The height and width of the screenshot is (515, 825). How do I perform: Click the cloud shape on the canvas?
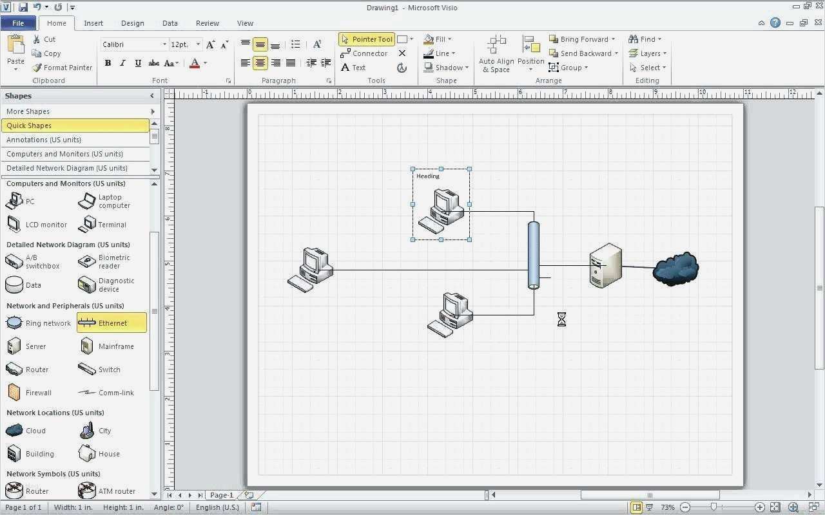click(675, 269)
